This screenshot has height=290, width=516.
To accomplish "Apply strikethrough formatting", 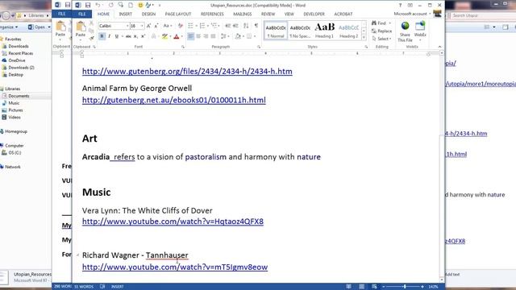I will point(128,36).
